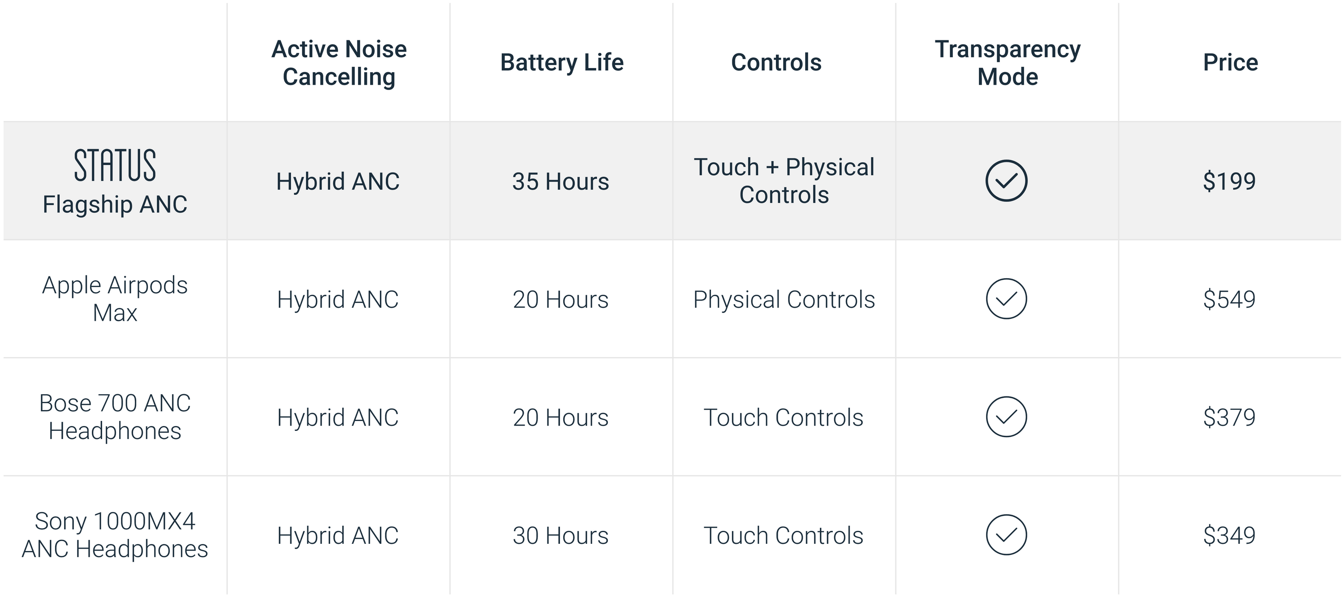
Task: Click the STATUS brand logo
Action: tap(115, 165)
